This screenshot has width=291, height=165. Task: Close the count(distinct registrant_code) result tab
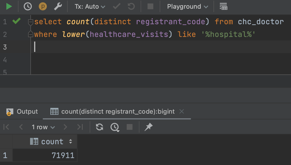pyautogui.click(x=182, y=112)
